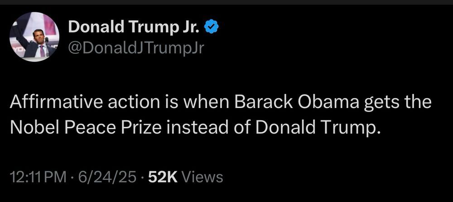Viewport: 453px width, 202px height.
Task: Click the words gets the in the post
Action: click(x=398, y=103)
